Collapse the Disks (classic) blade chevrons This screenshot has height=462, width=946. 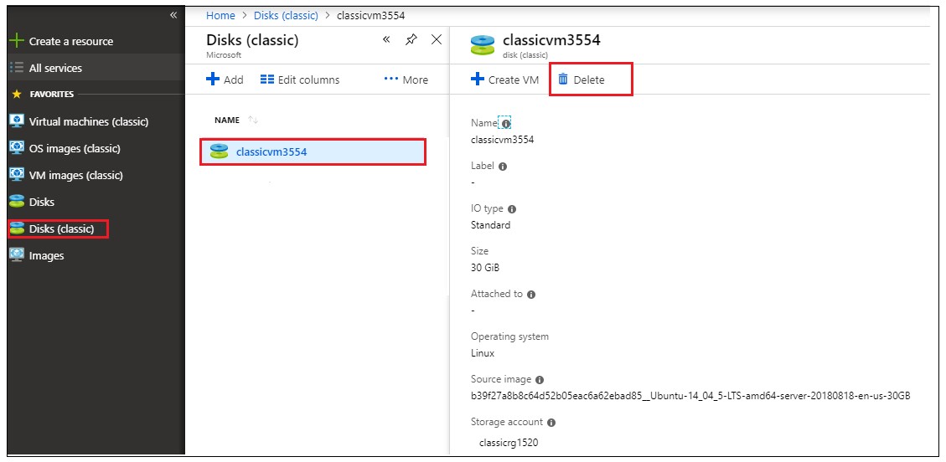[387, 39]
